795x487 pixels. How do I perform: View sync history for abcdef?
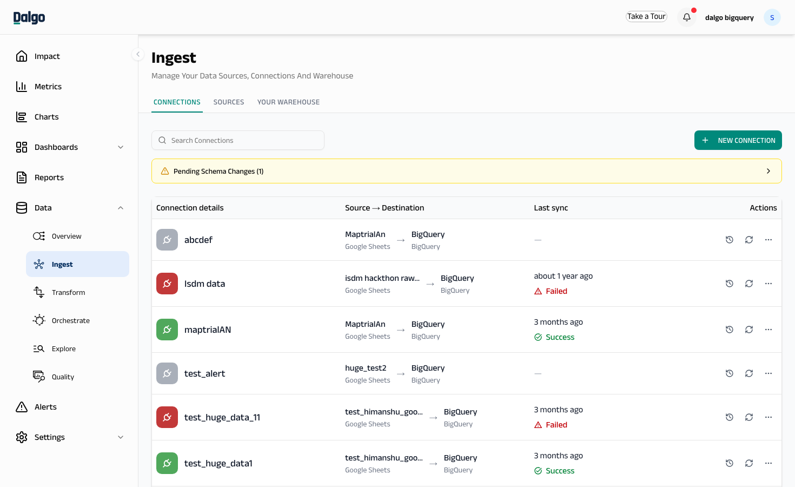730,240
